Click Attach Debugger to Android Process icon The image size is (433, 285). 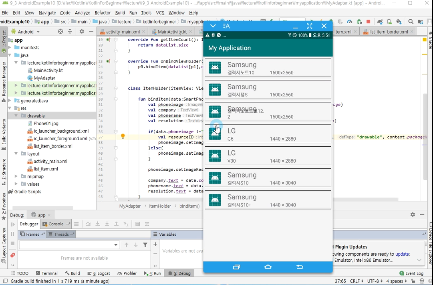359,22
